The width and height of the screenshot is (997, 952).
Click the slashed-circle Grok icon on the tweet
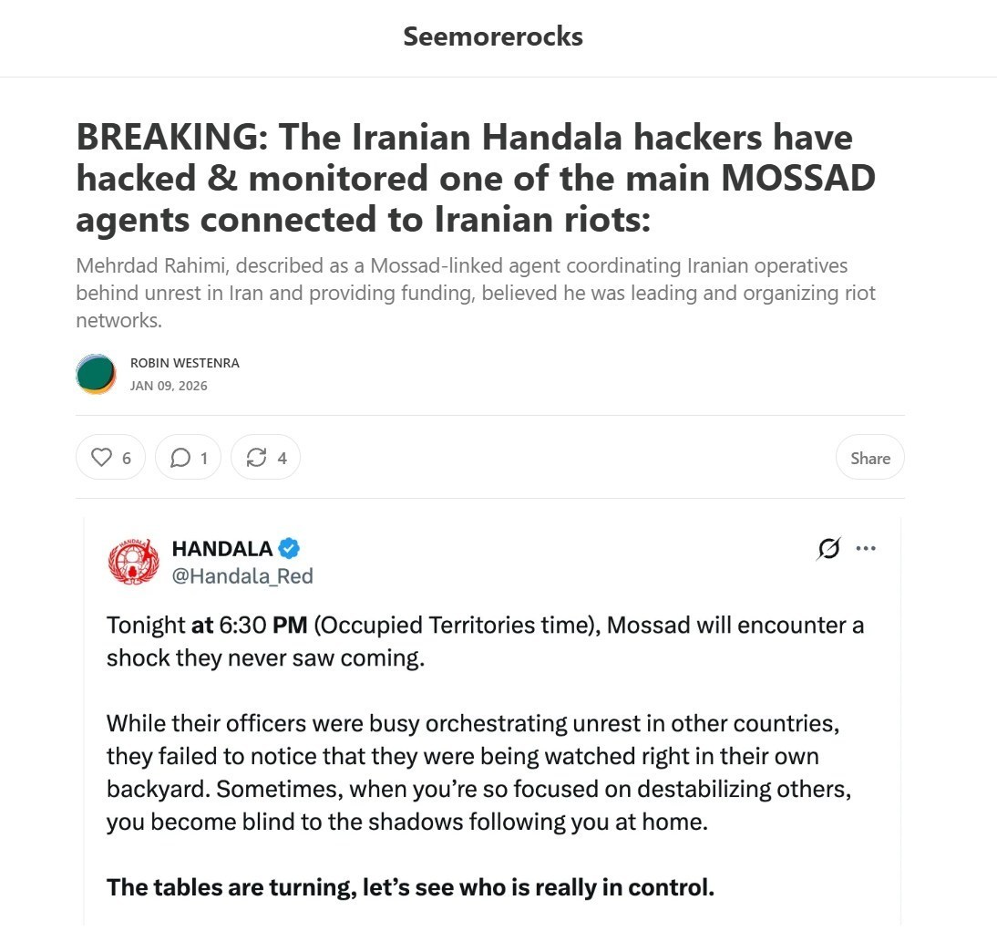[828, 548]
